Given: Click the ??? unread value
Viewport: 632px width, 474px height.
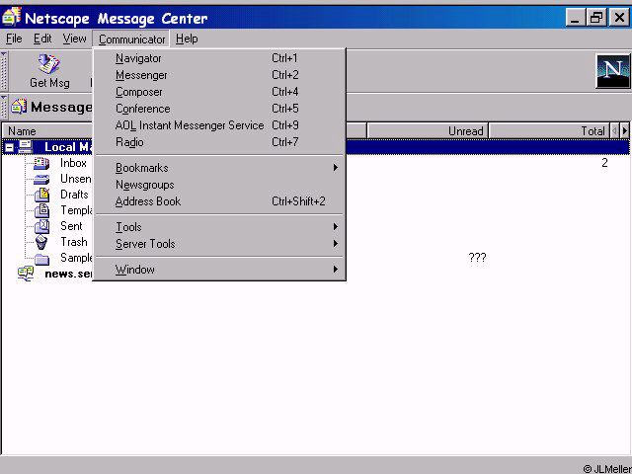Looking at the screenshot, I should 477,258.
